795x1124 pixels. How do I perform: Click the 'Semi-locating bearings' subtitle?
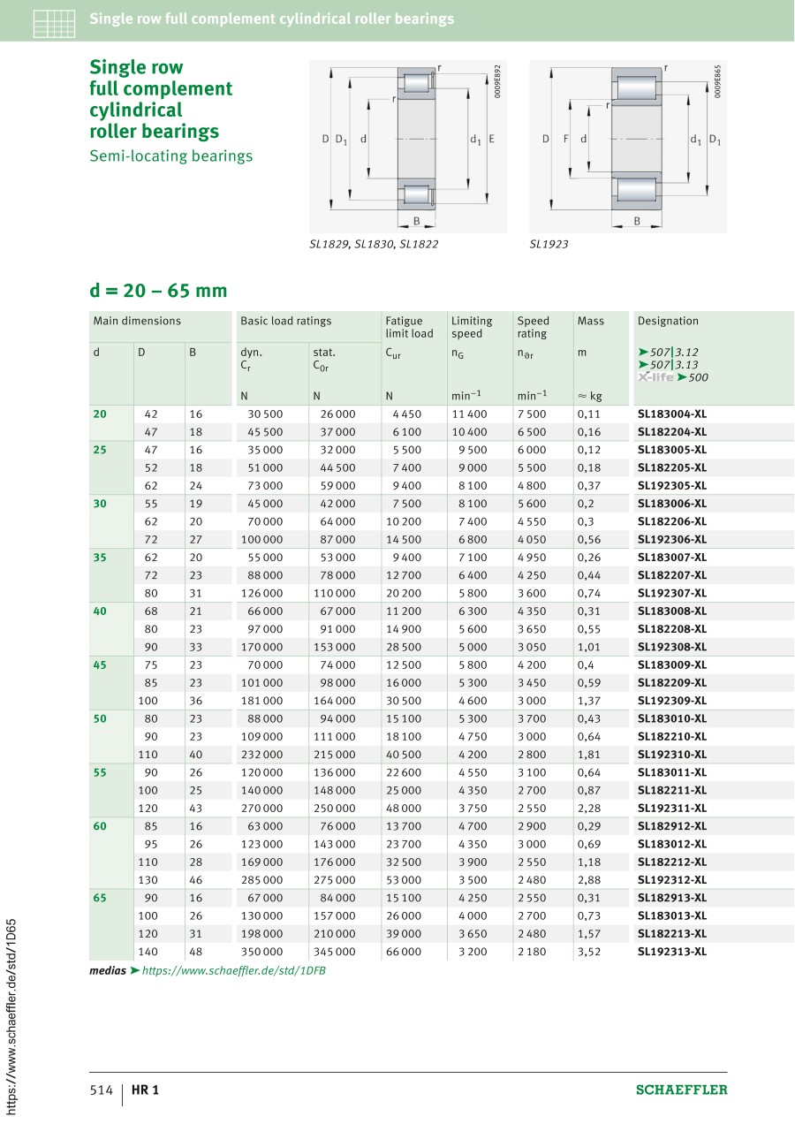(x=171, y=156)
